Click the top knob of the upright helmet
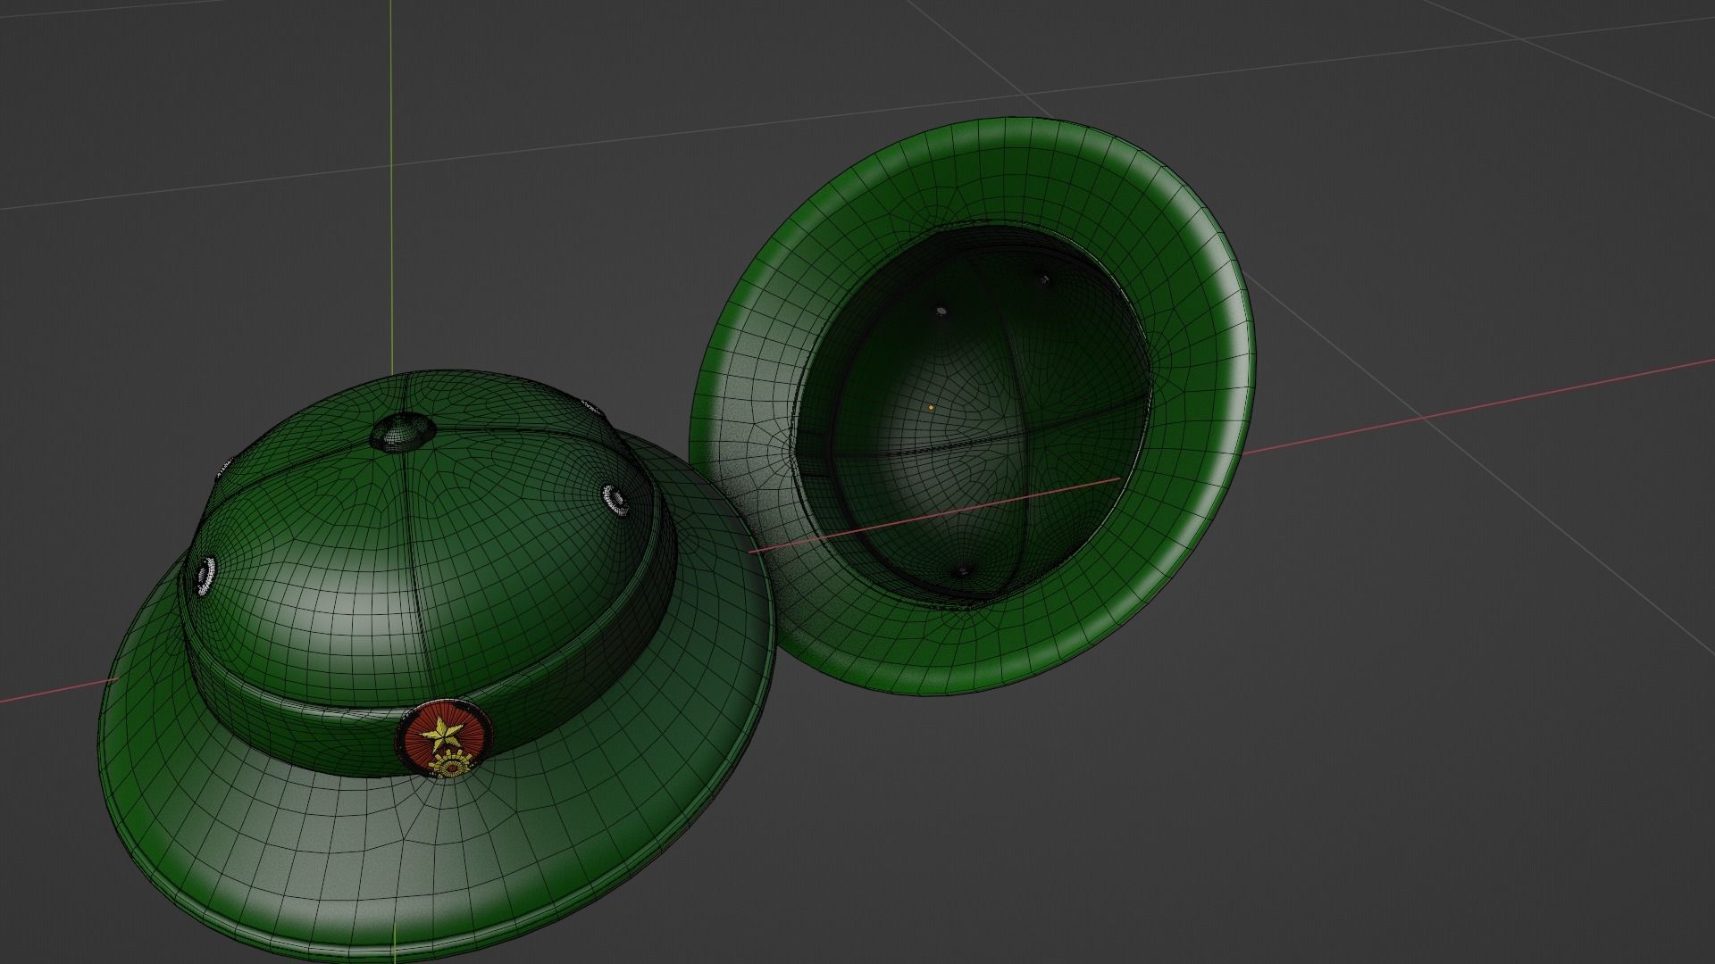This screenshot has height=964, width=1715. [x=402, y=430]
